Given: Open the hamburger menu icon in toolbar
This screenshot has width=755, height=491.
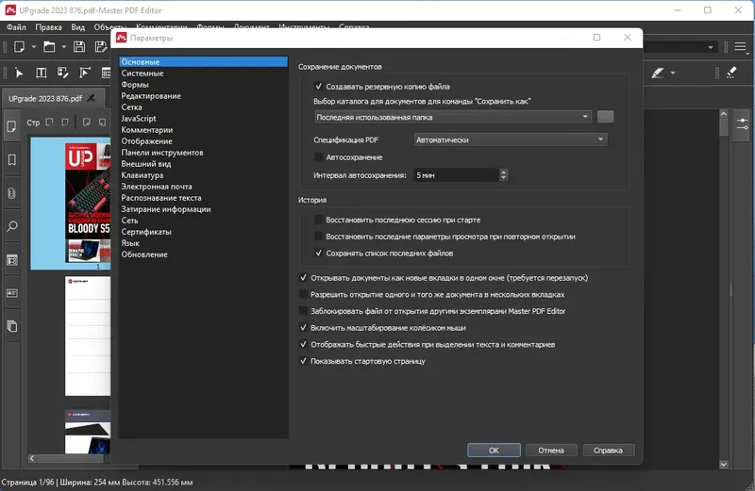Looking at the screenshot, I should click(741, 46).
